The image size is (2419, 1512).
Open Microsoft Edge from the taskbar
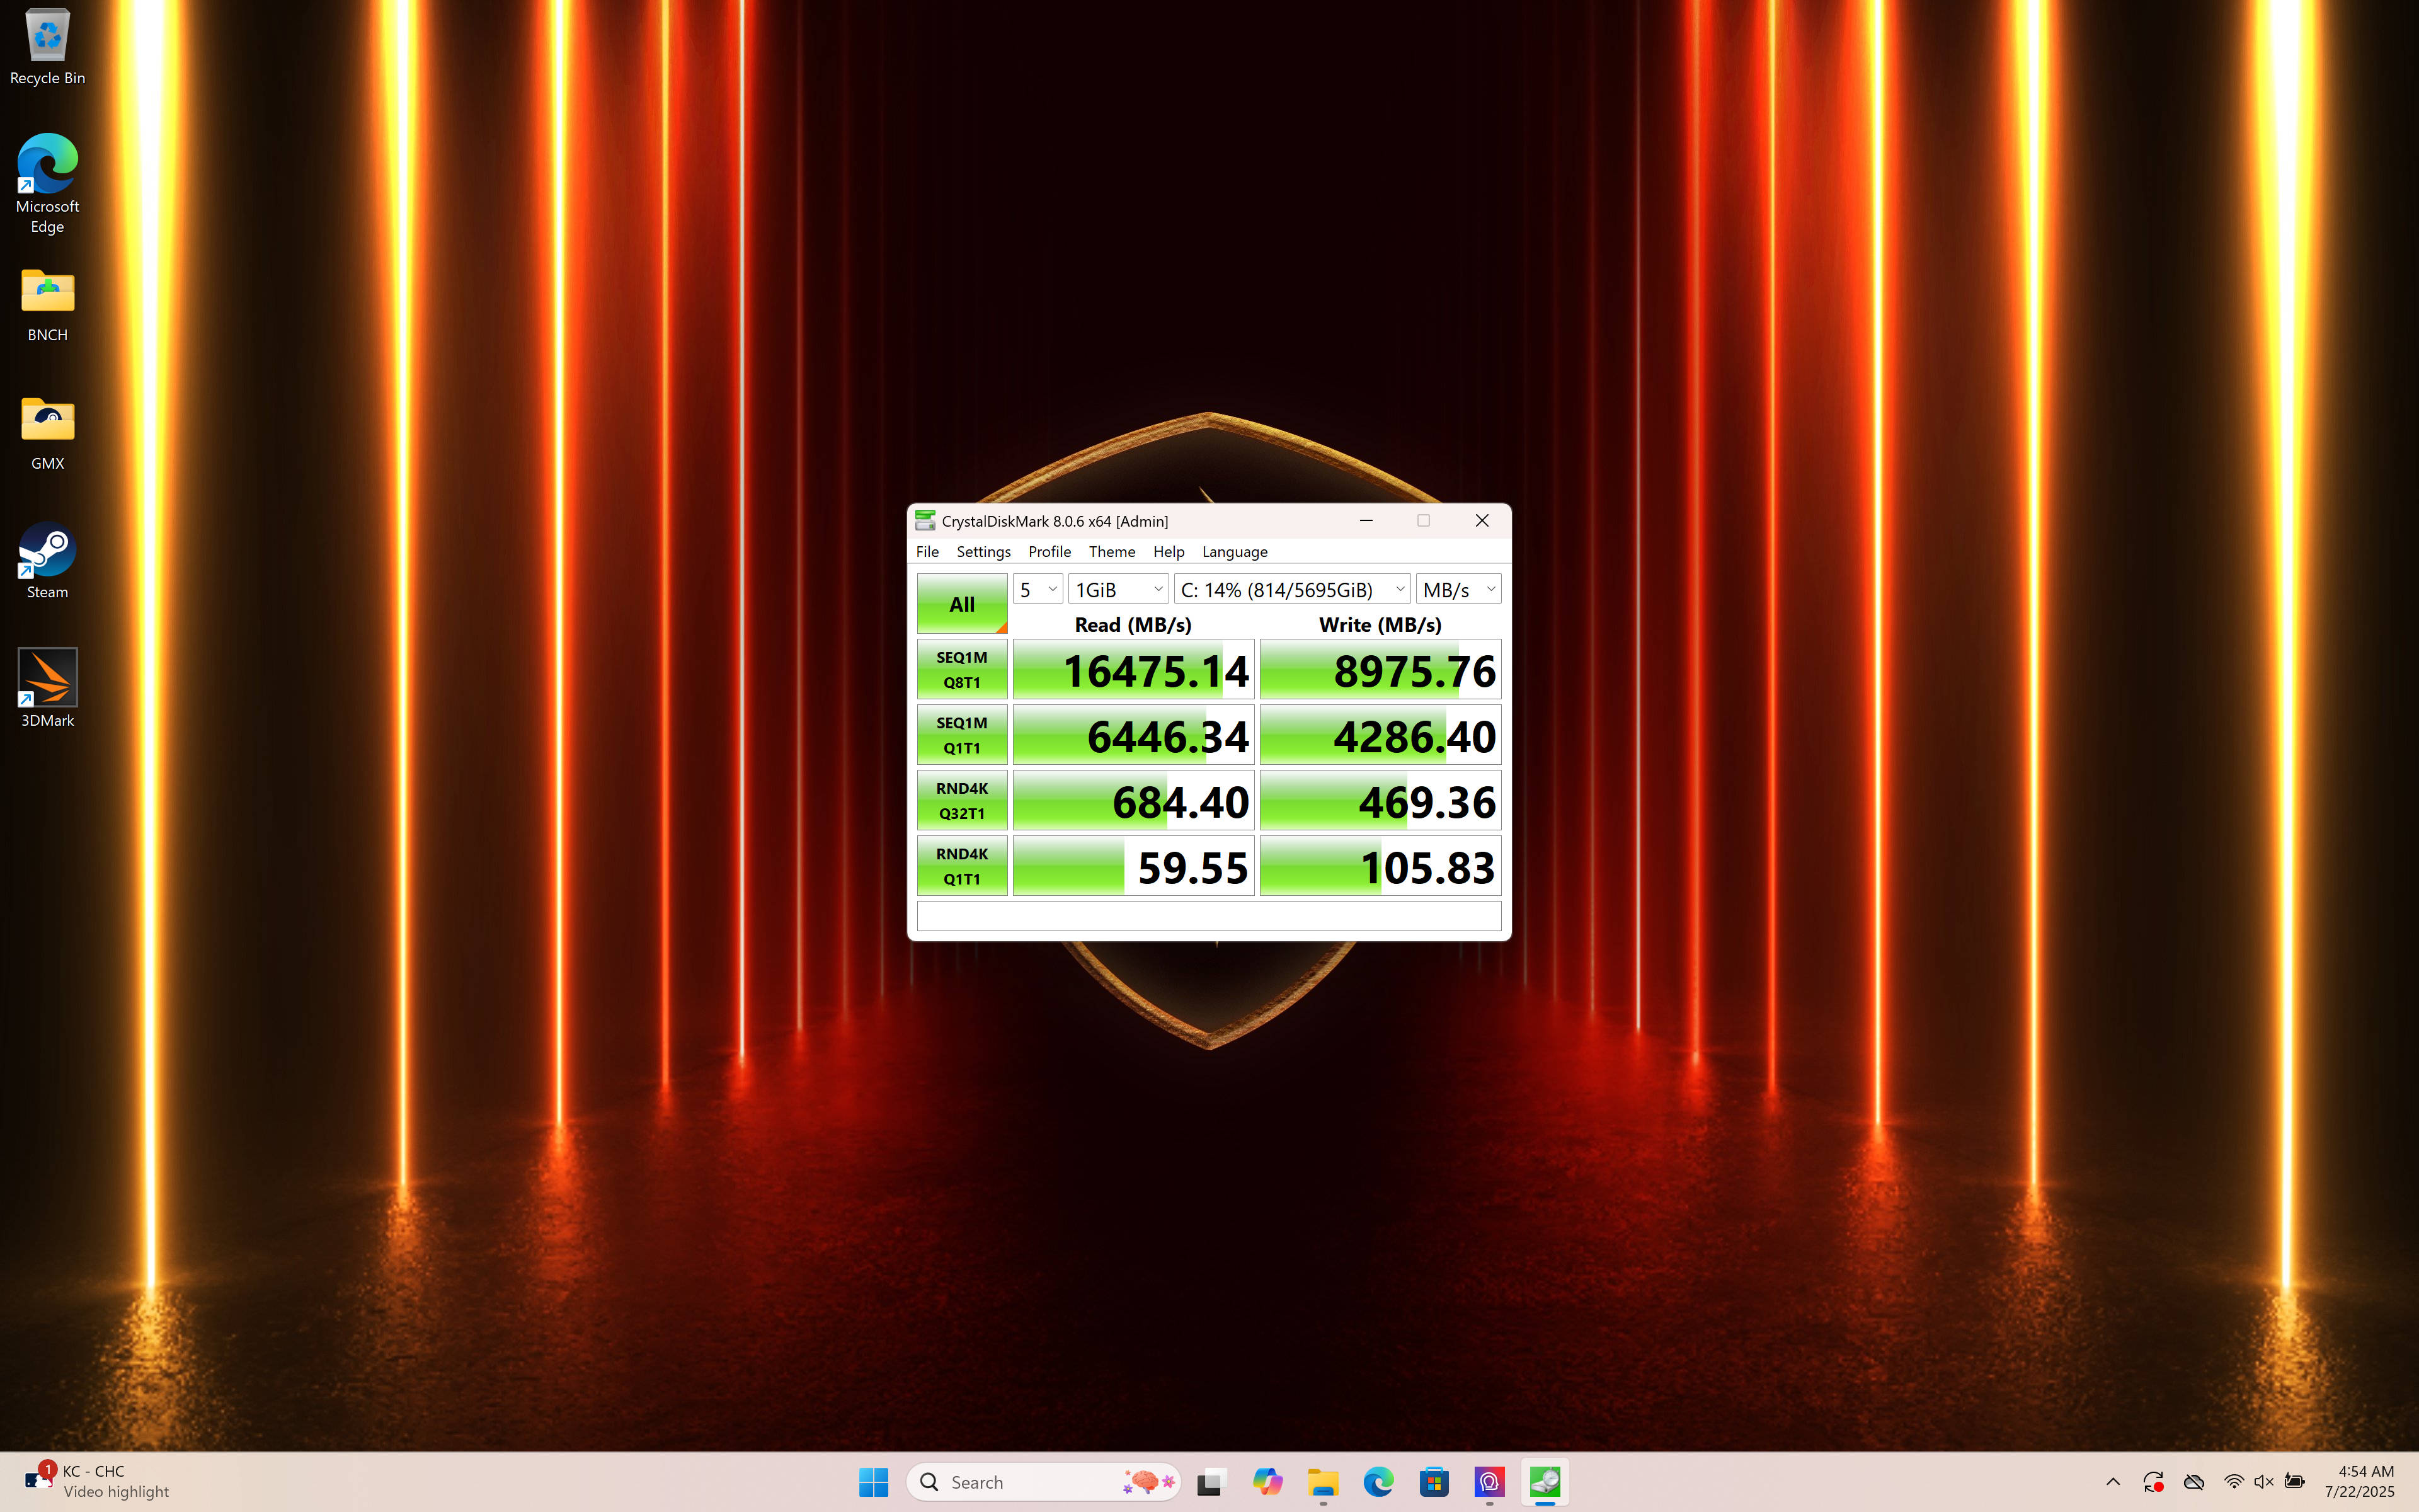(x=1378, y=1482)
